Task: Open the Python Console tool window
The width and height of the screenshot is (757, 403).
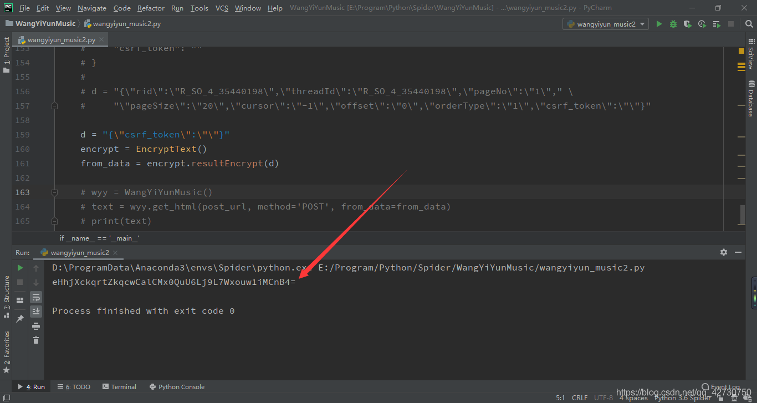Action: pyautogui.click(x=177, y=387)
